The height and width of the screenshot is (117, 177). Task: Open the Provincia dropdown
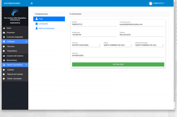point(86,45)
